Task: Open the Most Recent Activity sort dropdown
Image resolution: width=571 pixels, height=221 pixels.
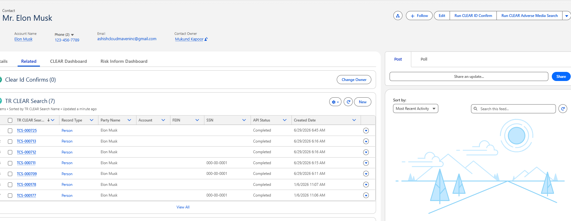Action: (x=415, y=109)
